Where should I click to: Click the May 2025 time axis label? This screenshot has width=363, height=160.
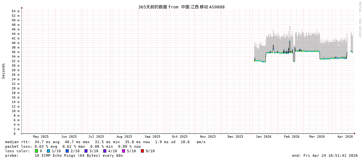pyautogui.click(x=40, y=137)
